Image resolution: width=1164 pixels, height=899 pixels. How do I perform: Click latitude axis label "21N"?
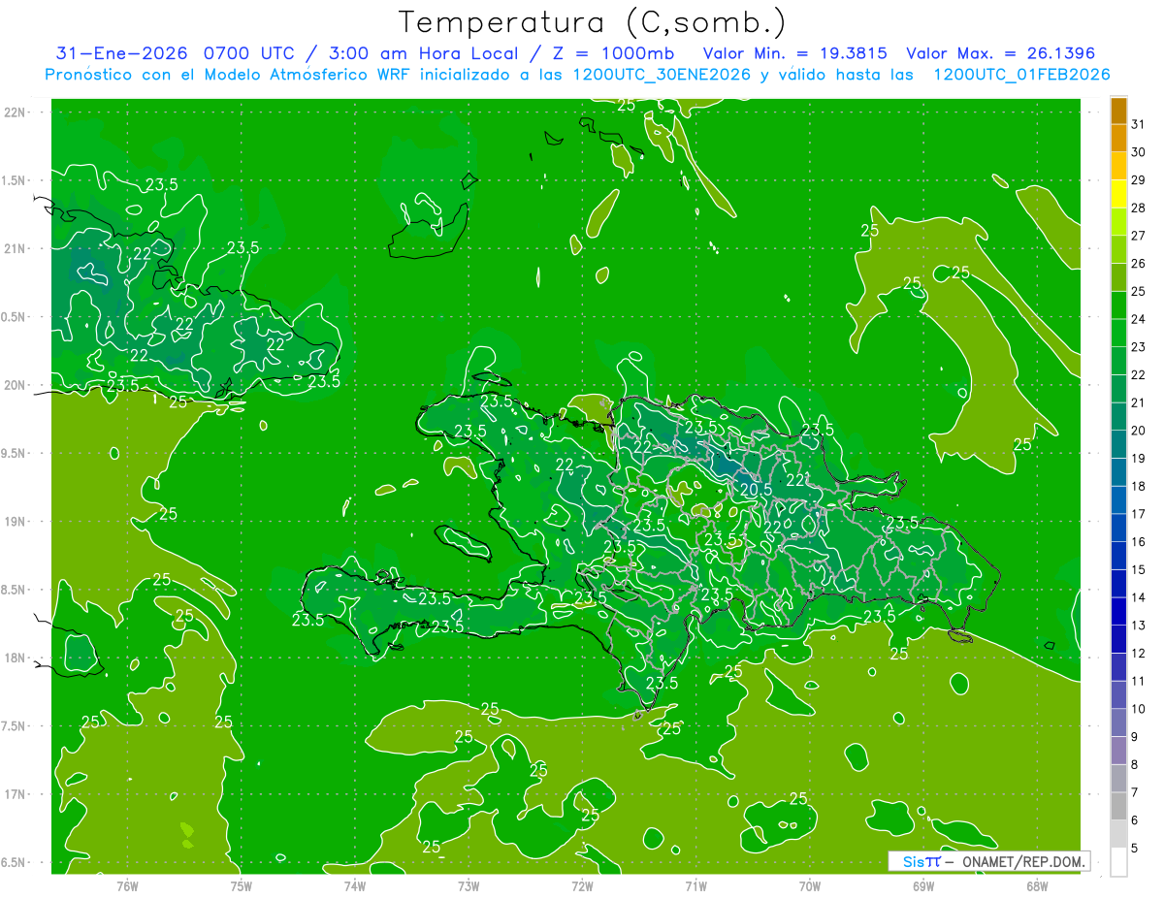[15, 248]
